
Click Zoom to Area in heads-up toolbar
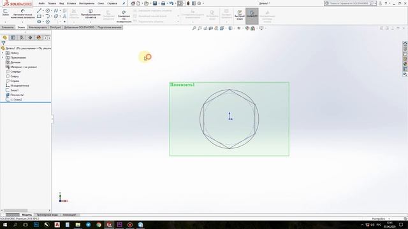(x=200, y=28)
